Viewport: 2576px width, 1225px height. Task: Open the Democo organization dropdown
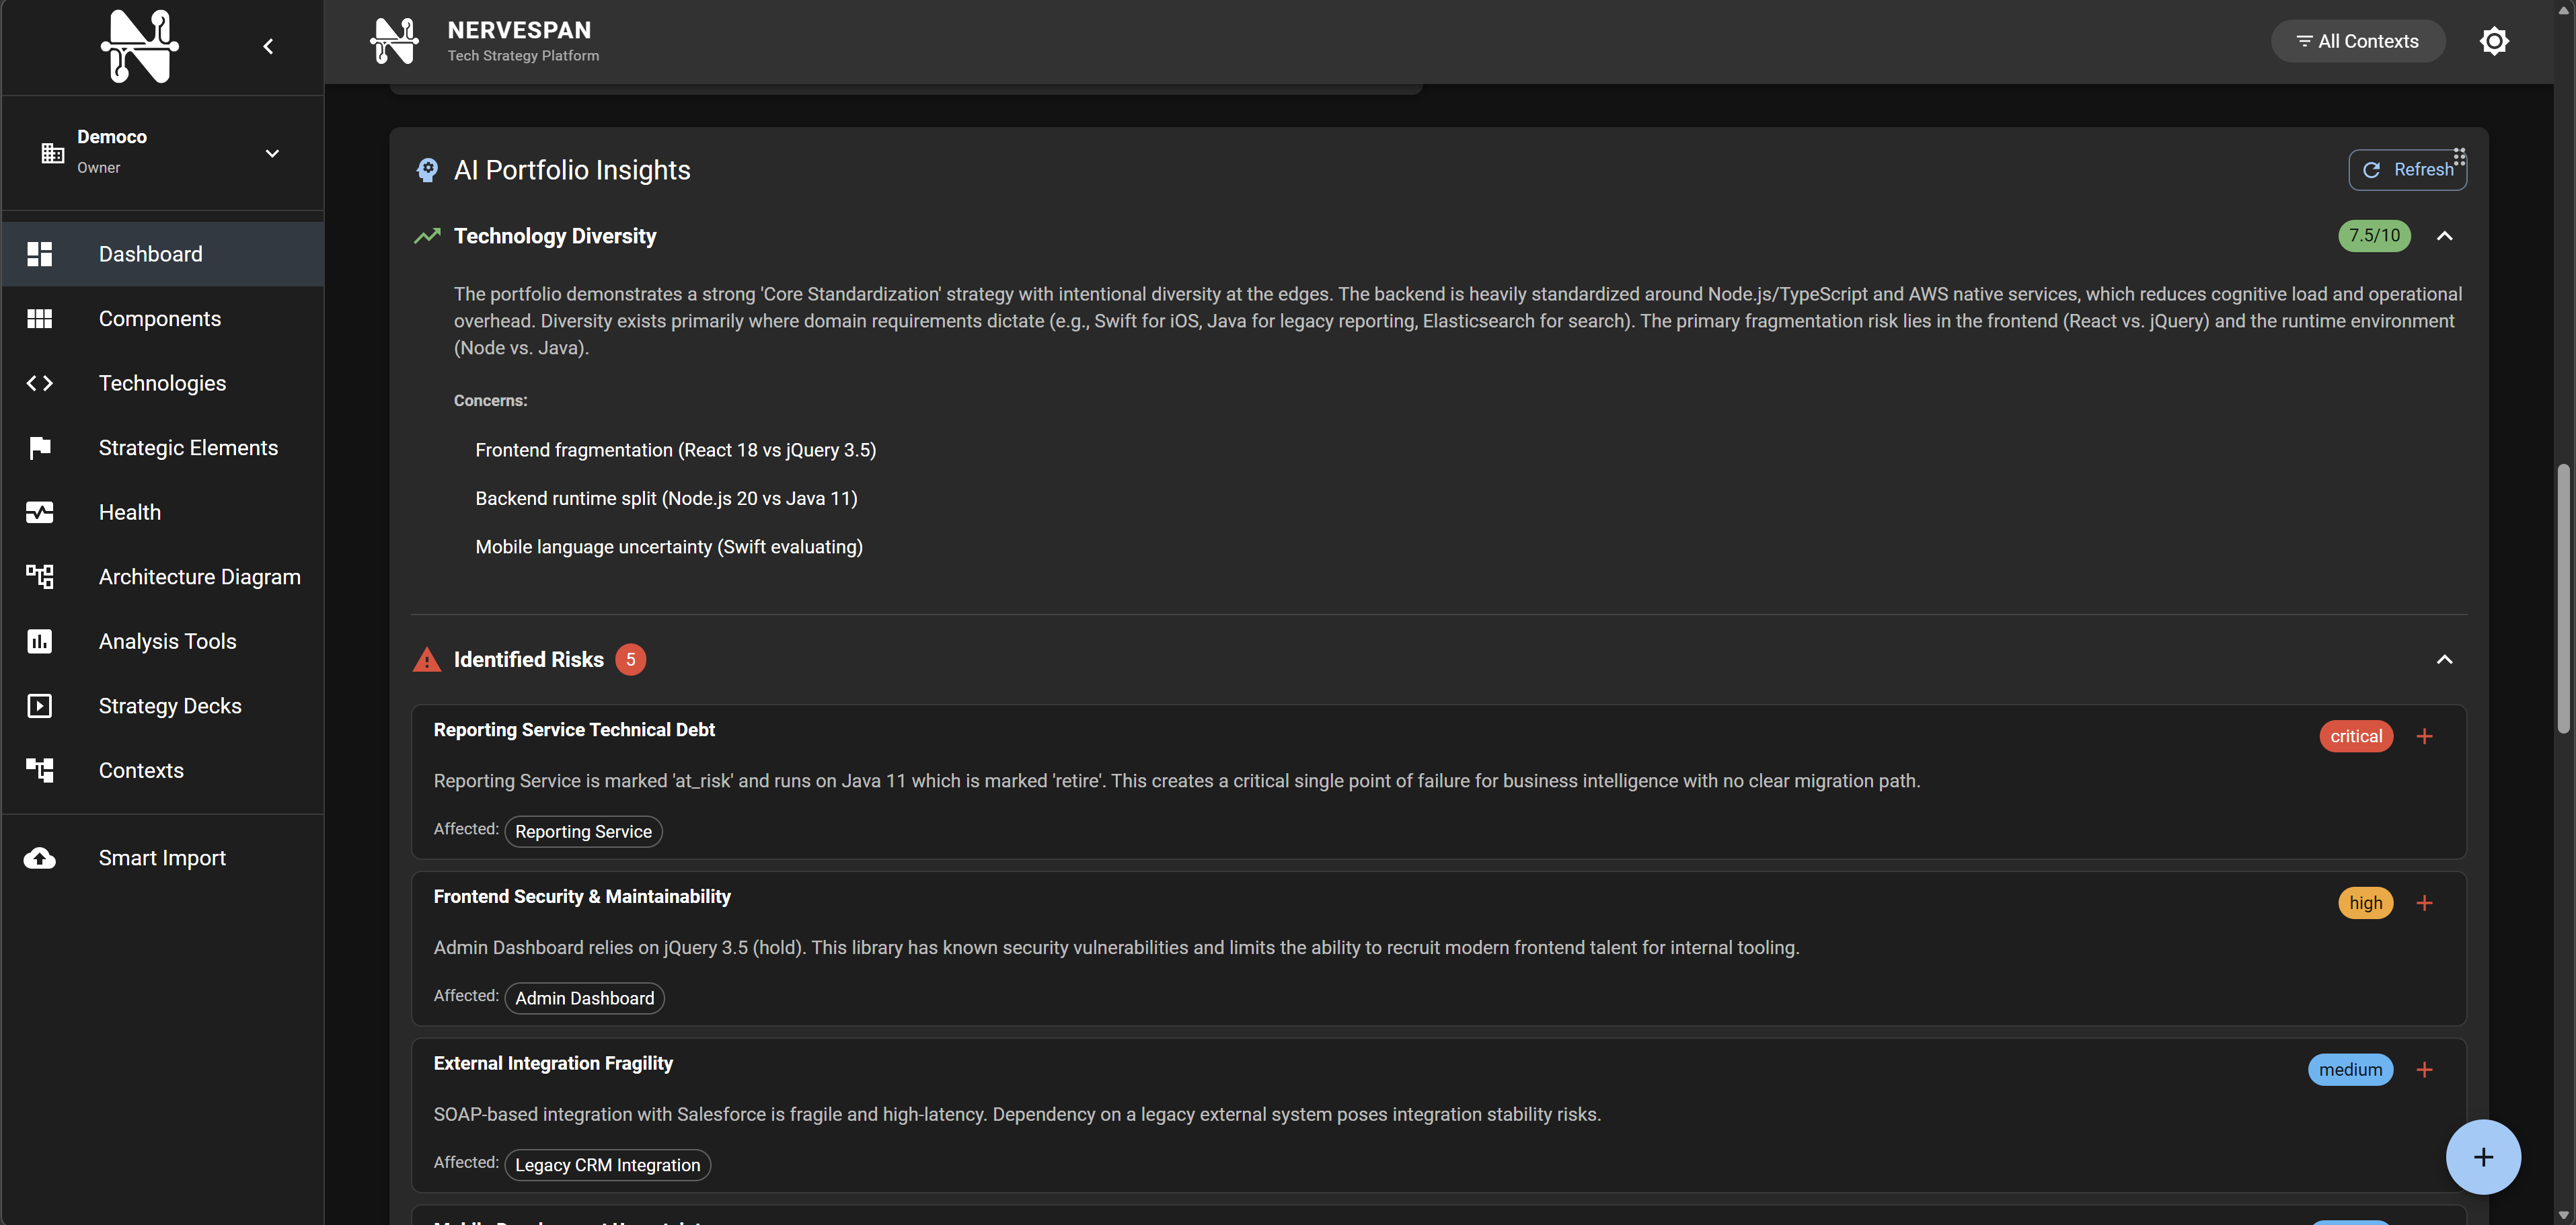click(x=271, y=153)
